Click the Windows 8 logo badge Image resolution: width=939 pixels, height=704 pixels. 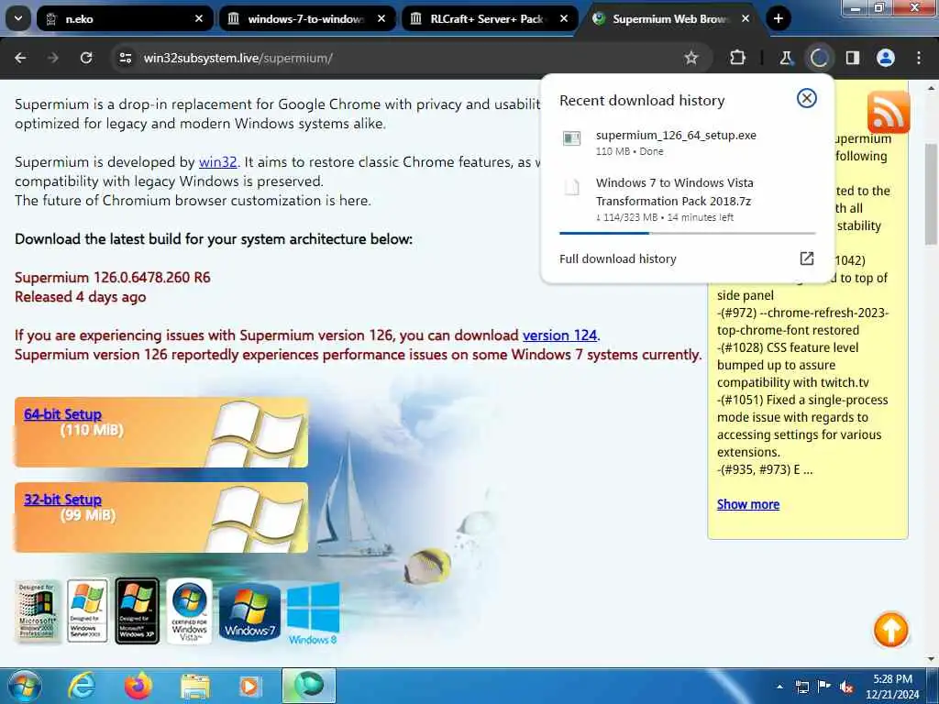tap(314, 613)
